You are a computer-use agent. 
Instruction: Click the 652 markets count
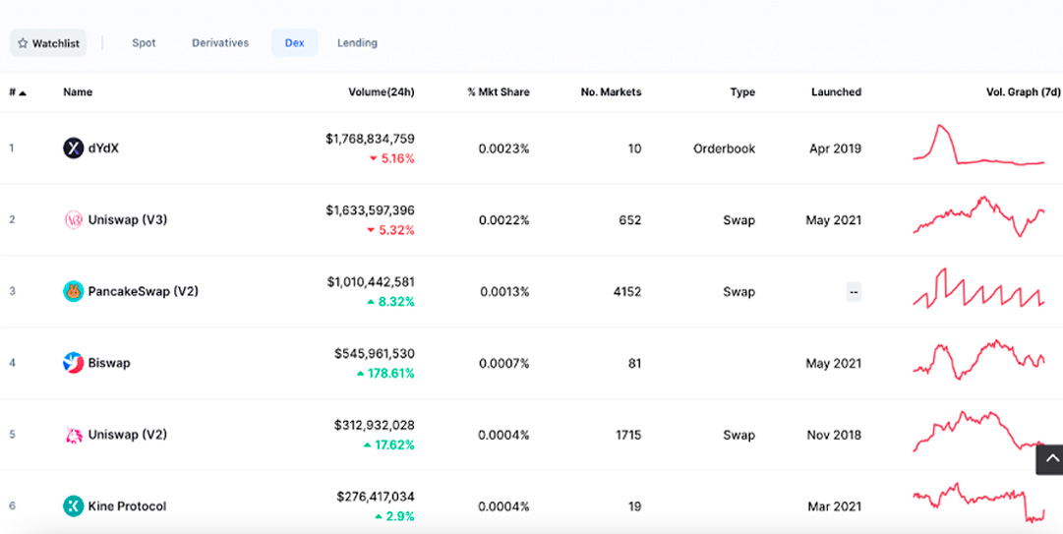pyautogui.click(x=629, y=220)
